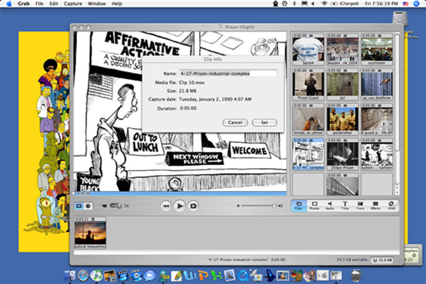Select the jail clip thumbnail
This screenshot has height=284, width=426.
click(x=342, y=85)
